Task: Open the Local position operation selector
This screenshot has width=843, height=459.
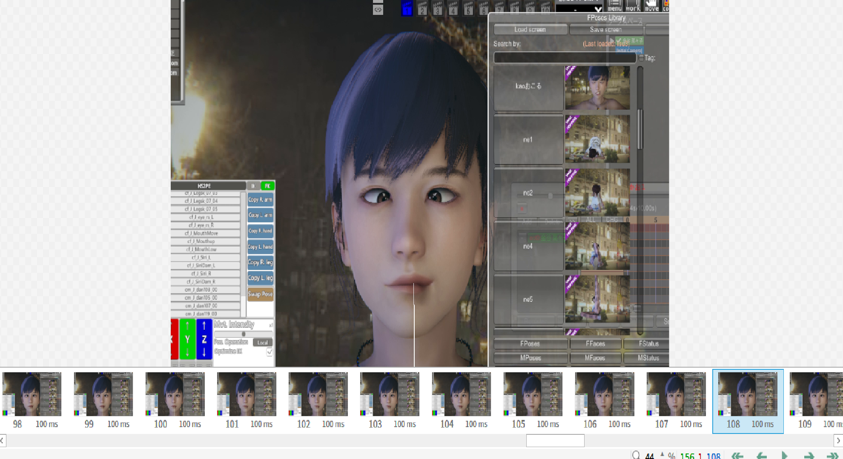Action: 262,342
